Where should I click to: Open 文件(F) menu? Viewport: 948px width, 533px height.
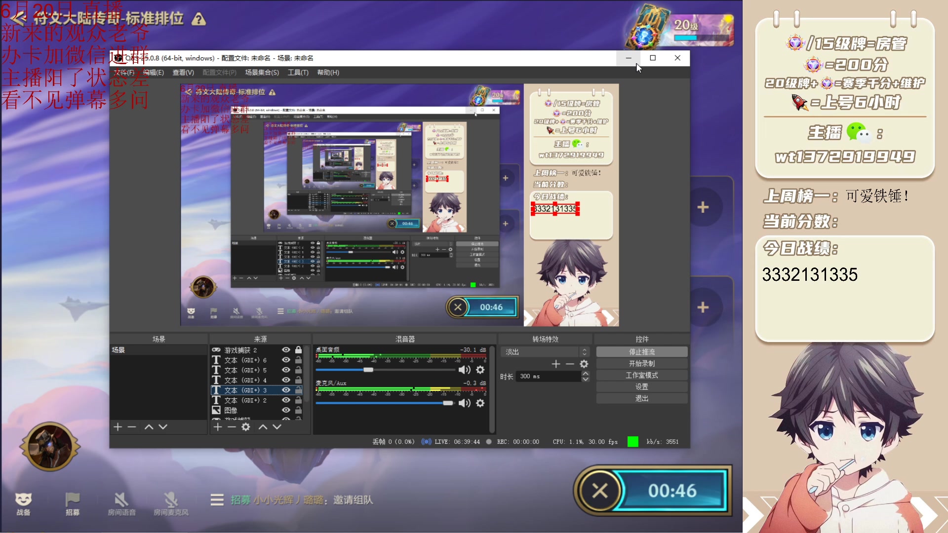(x=124, y=73)
